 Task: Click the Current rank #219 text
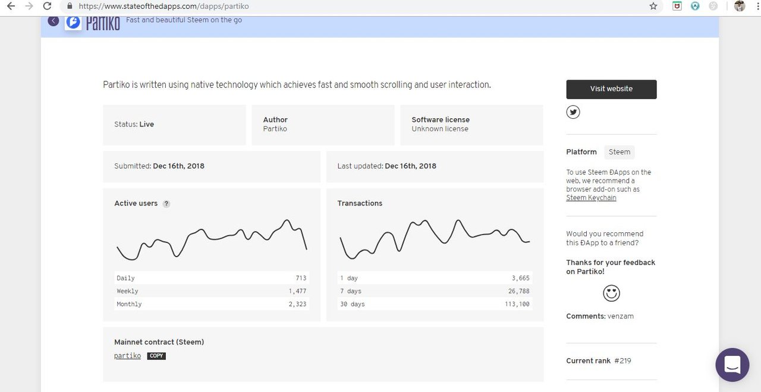tap(599, 361)
